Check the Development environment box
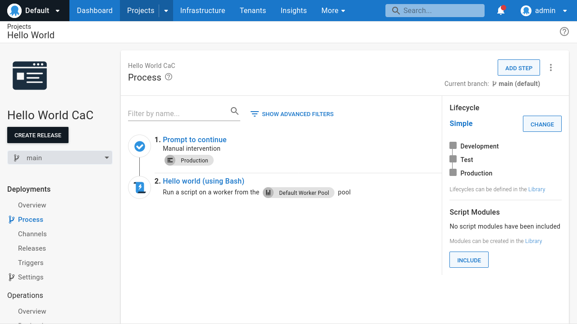The width and height of the screenshot is (577, 324). click(x=453, y=145)
